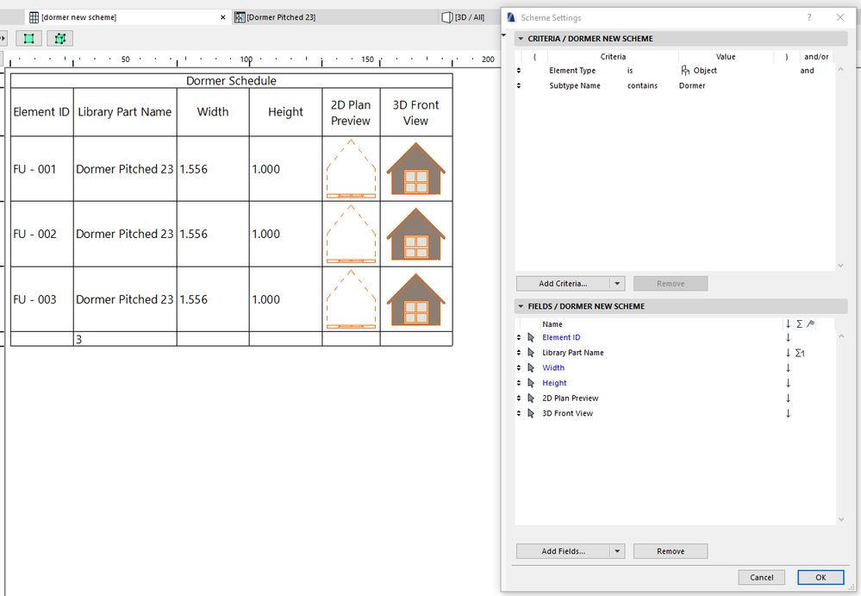Toggle sort order arrow for Library Part Name

click(x=788, y=353)
